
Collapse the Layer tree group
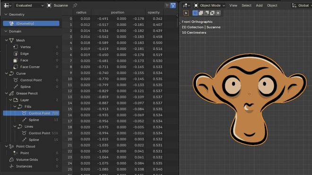[x=10, y=100]
